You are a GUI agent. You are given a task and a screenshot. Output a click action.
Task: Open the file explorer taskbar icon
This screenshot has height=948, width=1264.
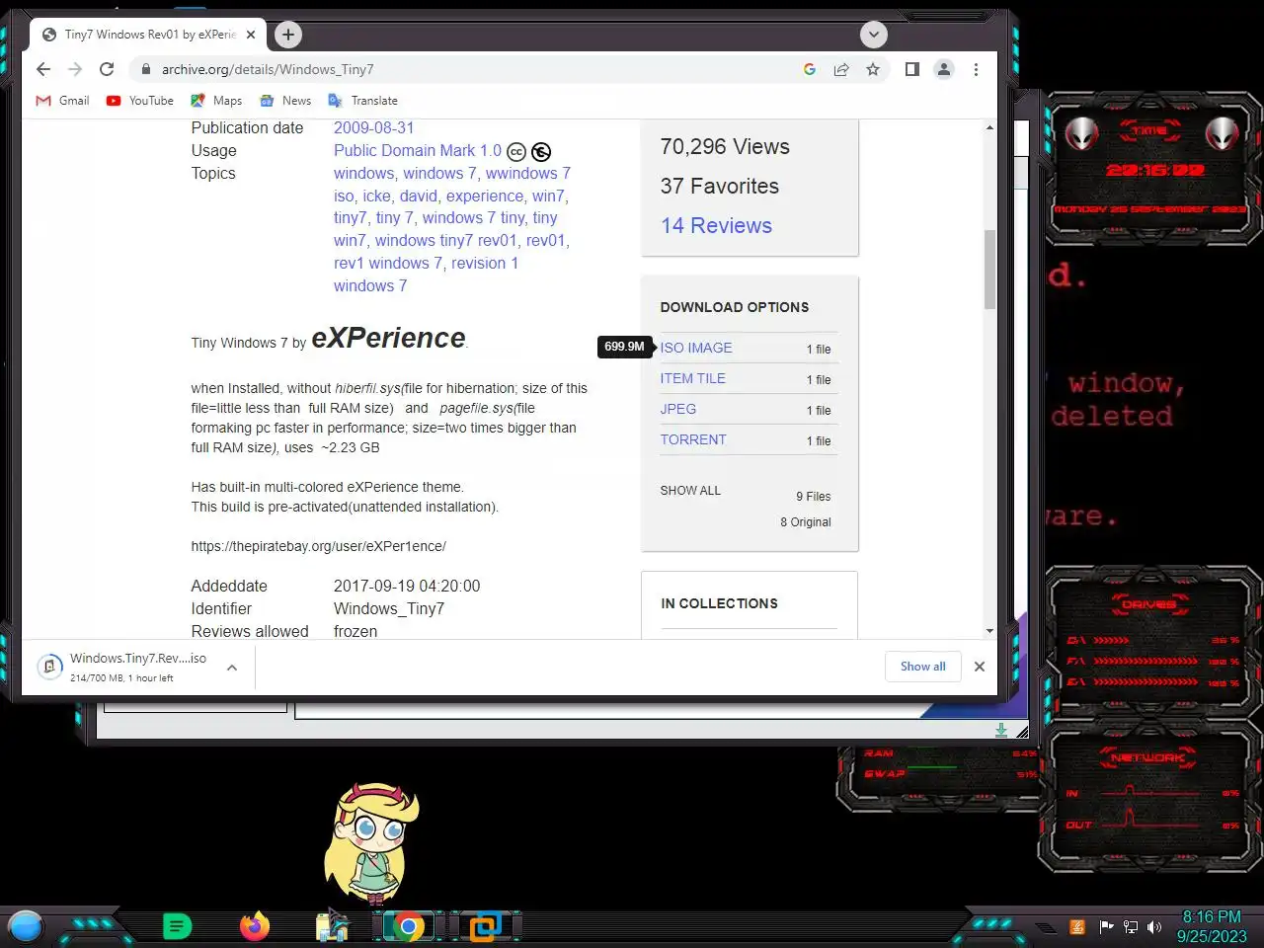pos(332,926)
